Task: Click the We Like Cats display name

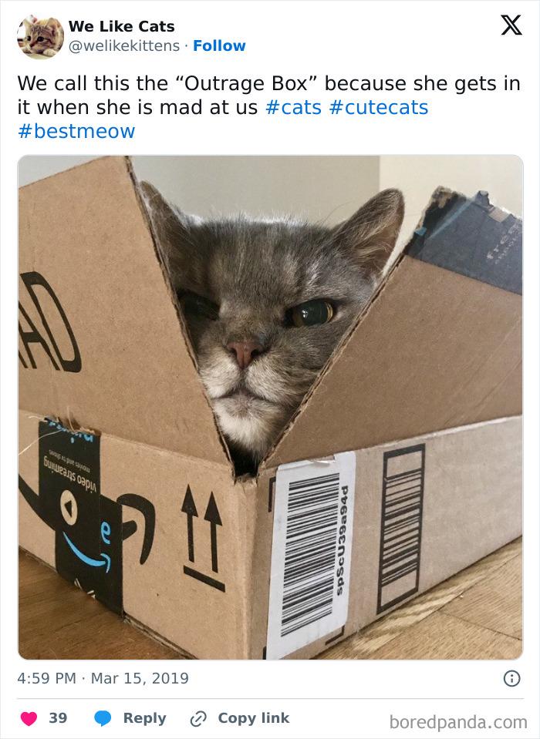Action: 122,26
